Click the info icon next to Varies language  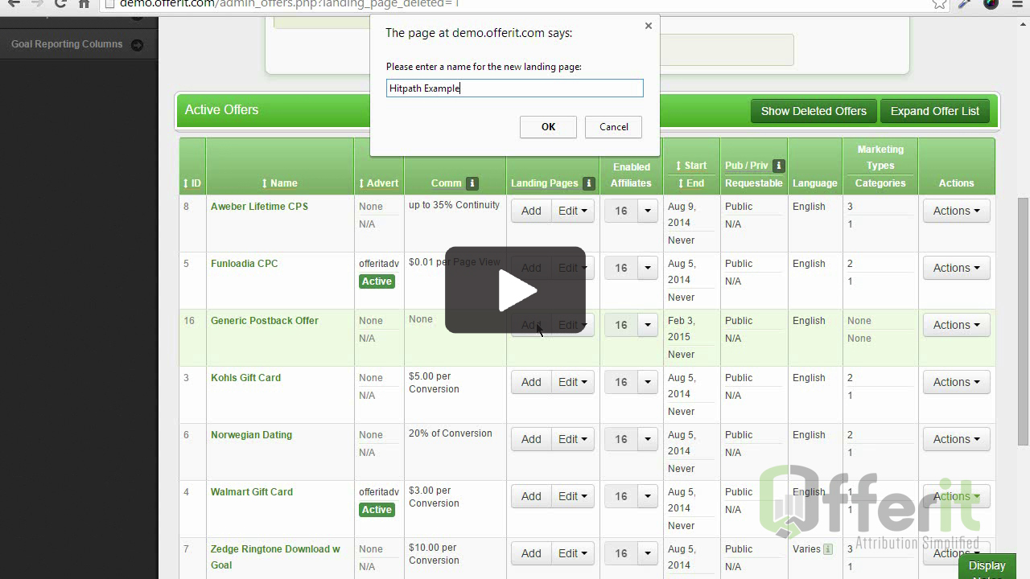[828, 549]
